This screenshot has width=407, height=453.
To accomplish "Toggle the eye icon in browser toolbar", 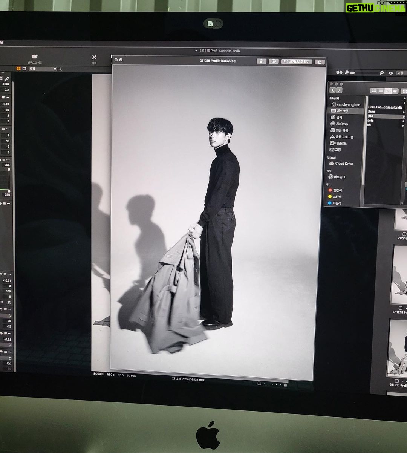I will click(x=391, y=73).
